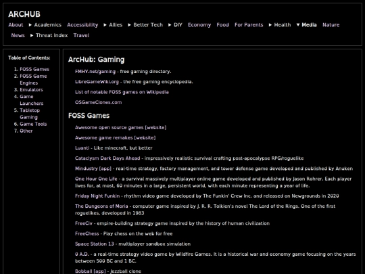Jump to Game Tools in contents
The width and height of the screenshot is (365, 274).
tap(33, 124)
